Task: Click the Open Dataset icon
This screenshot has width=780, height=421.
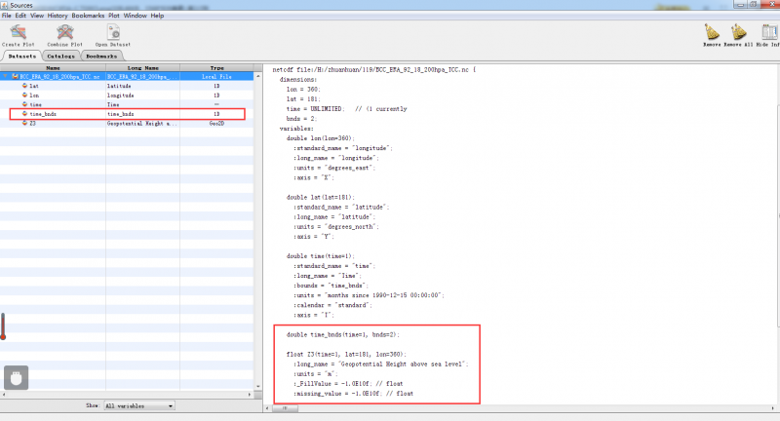Action: [114, 33]
